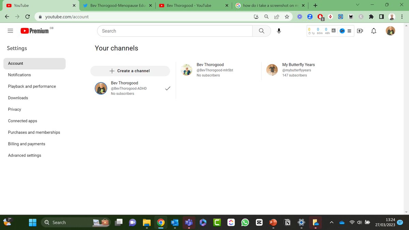Toggle the Chrome side panel icon

[381, 16]
